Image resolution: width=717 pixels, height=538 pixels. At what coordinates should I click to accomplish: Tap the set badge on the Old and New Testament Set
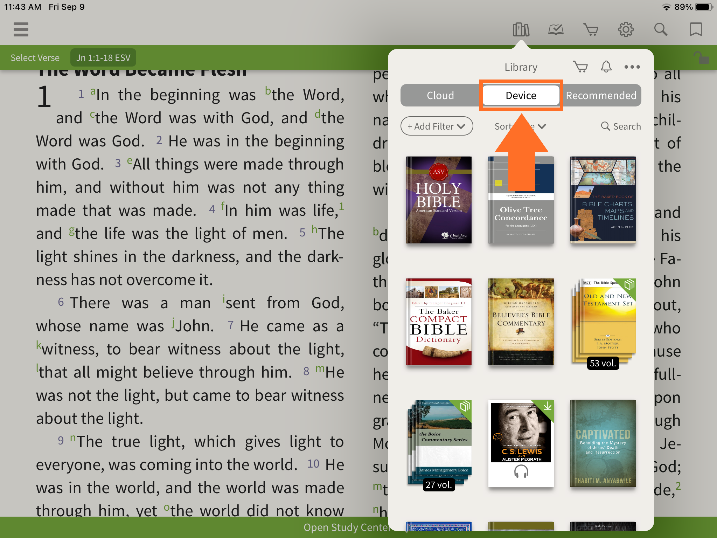[629, 285]
